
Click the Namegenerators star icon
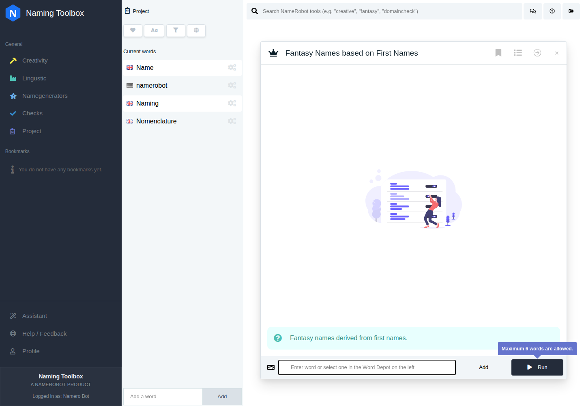pos(13,96)
